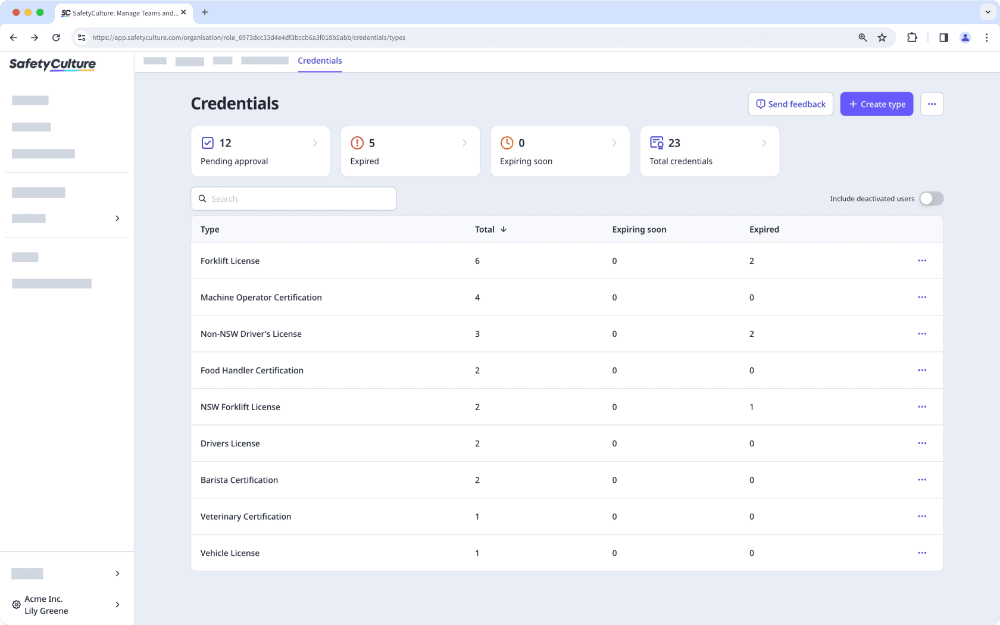Expand the Expired credentials card
The width and height of the screenshot is (1000, 625).
pyautogui.click(x=464, y=143)
